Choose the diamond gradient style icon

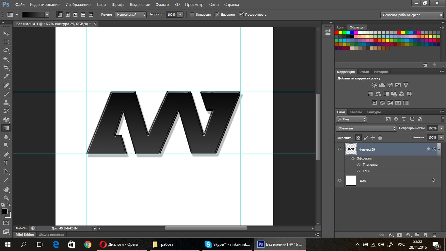pos(91,15)
